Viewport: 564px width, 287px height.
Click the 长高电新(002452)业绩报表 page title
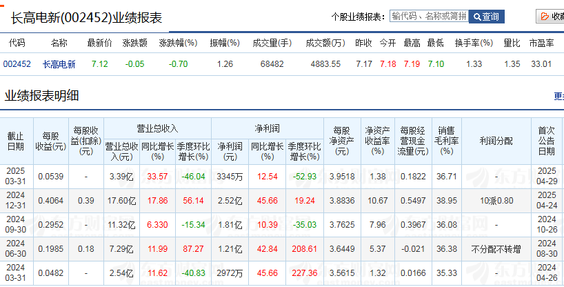86,18
